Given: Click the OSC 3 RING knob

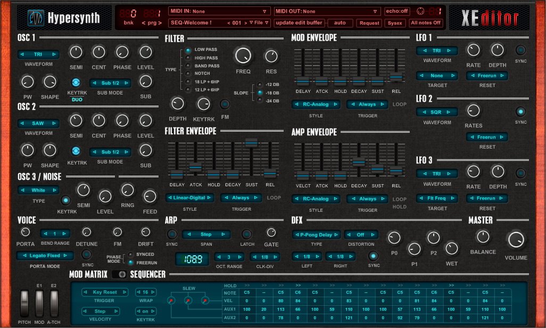Looking at the screenshot, I should (127, 190).
